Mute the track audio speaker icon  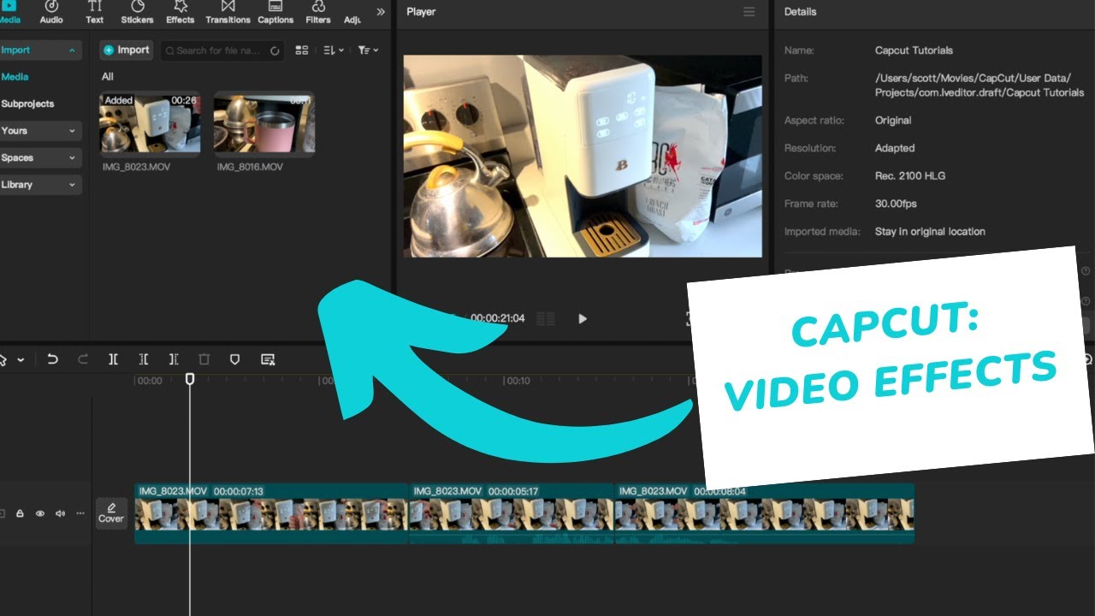click(x=60, y=513)
